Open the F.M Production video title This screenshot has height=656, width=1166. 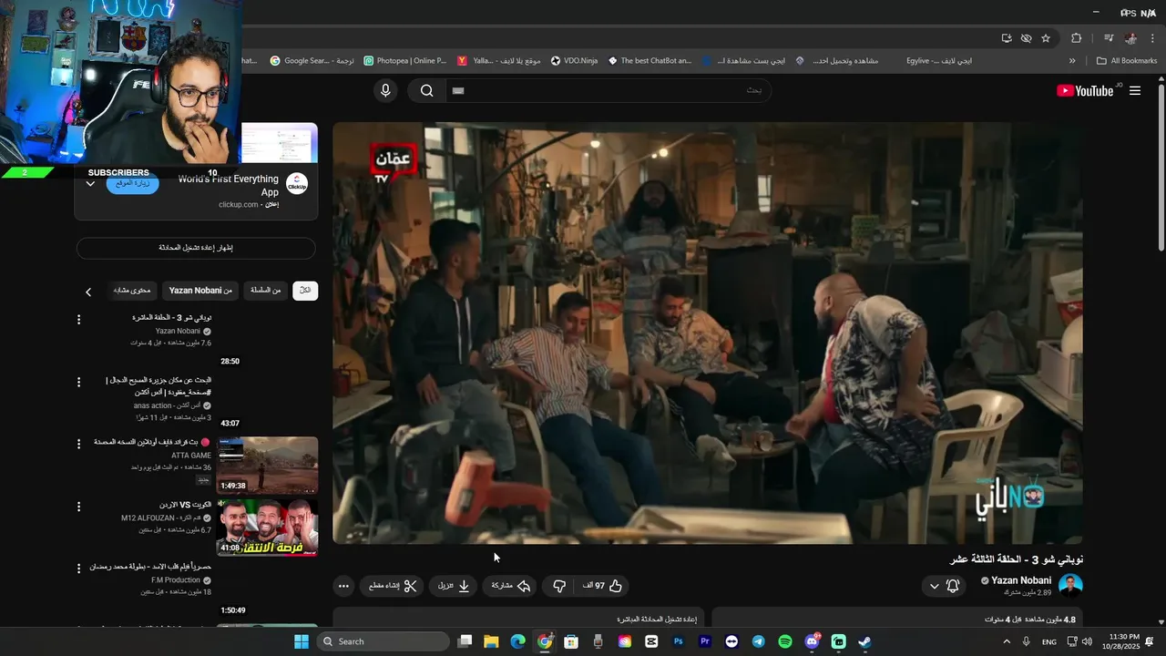(150, 566)
